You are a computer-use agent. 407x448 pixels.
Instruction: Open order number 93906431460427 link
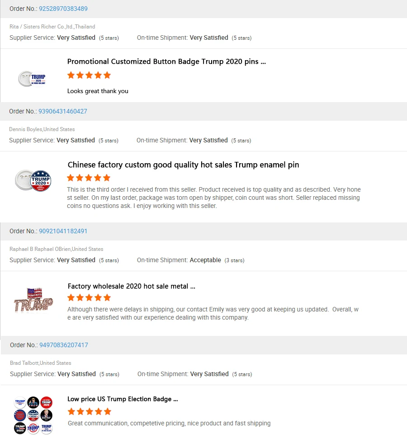(x=62, y=111)
